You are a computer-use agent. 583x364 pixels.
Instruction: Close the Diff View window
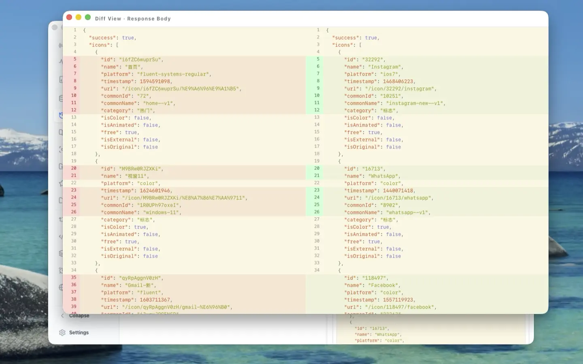point(69,17)
